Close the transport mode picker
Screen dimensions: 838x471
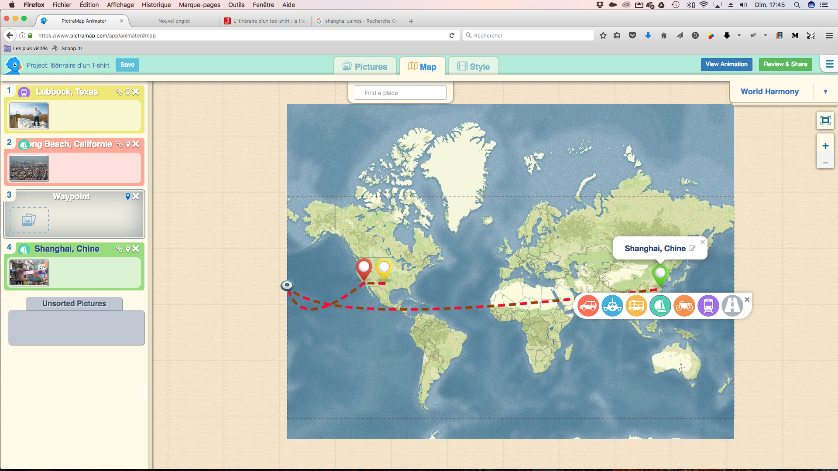pos(747,300)
